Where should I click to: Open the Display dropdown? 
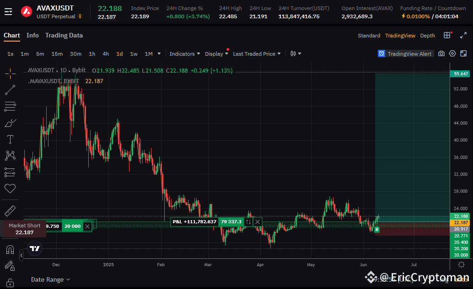216,54
